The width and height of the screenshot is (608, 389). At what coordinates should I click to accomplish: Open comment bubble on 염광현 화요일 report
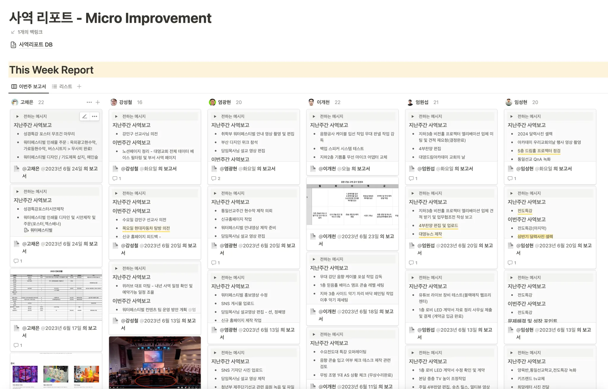213,178
